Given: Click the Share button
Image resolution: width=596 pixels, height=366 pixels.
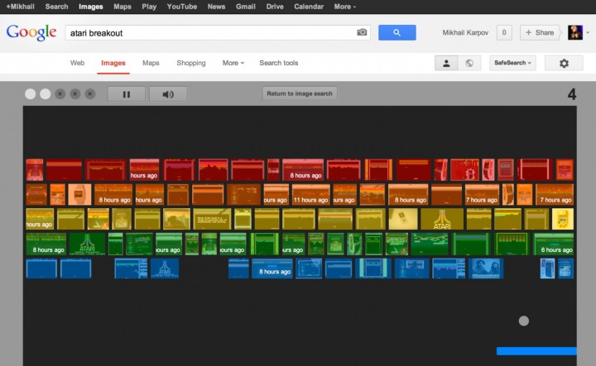Looking at the screenshot, I should 540,32.
